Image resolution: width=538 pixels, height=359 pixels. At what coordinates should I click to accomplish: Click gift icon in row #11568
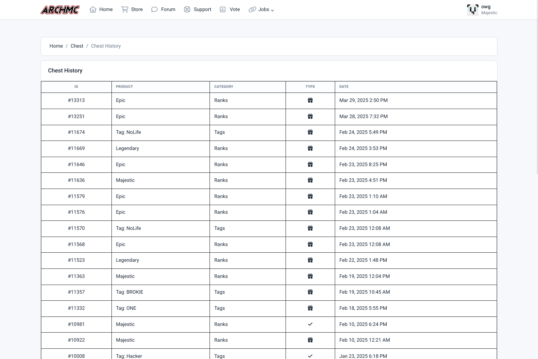[310, 244]
